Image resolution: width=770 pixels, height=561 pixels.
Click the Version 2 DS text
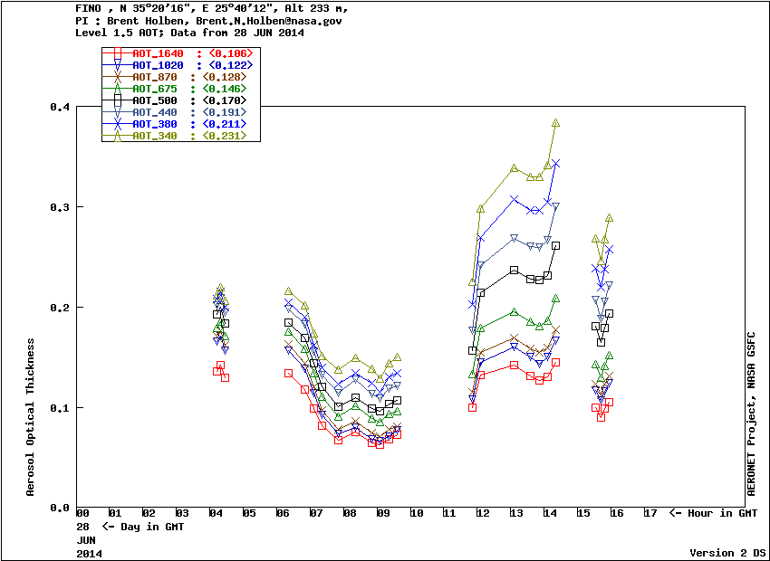(x=727, y=552)
